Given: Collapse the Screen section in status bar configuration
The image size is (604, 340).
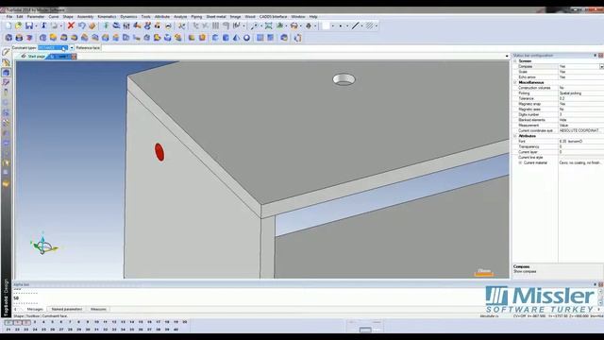Looking at the screenshot, I should [515, 60].
